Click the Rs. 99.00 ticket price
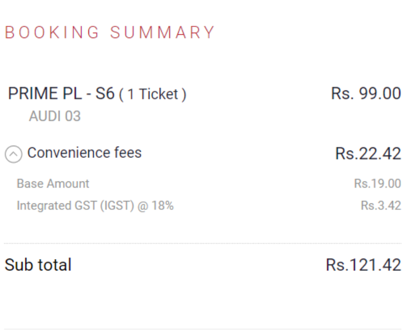Screen dimensions: 415x330 [366, 94]
